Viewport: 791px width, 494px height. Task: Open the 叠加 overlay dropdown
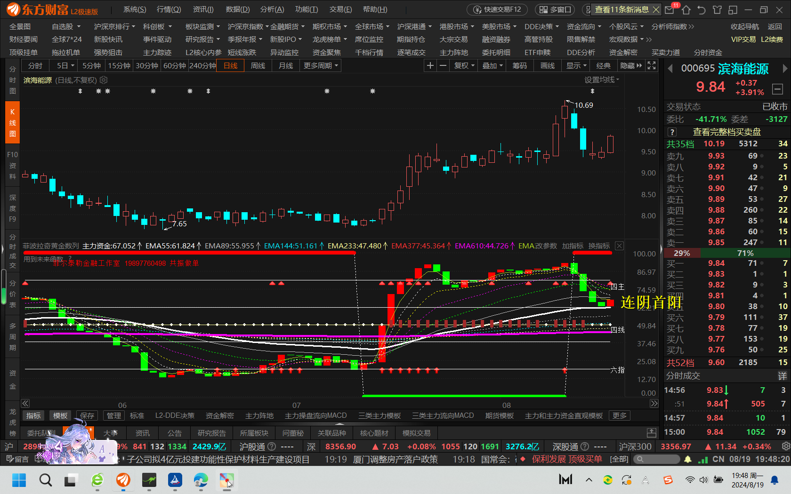[492, 66]
